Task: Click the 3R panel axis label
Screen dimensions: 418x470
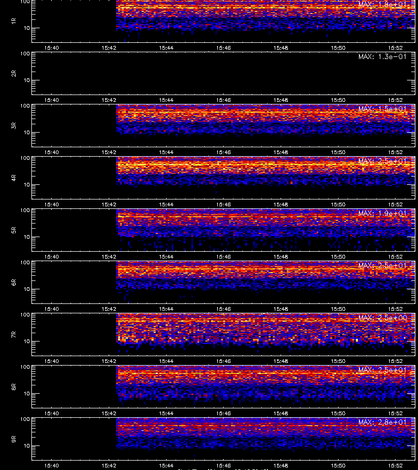Action: 14,125
